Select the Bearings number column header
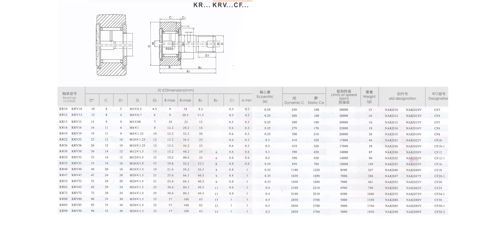Image resolution: width=482 pixels, height=228 pixels. tap(69, 97)
